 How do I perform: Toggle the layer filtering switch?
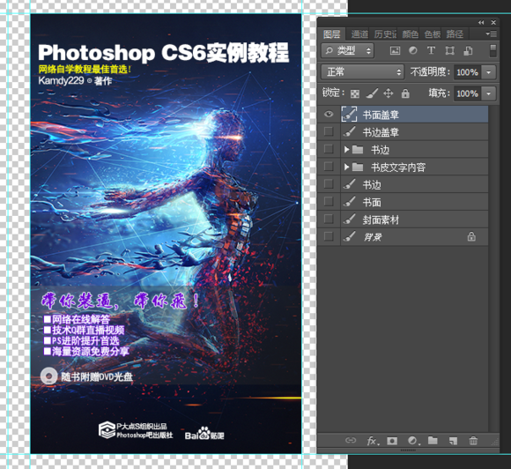coord(493,51)
